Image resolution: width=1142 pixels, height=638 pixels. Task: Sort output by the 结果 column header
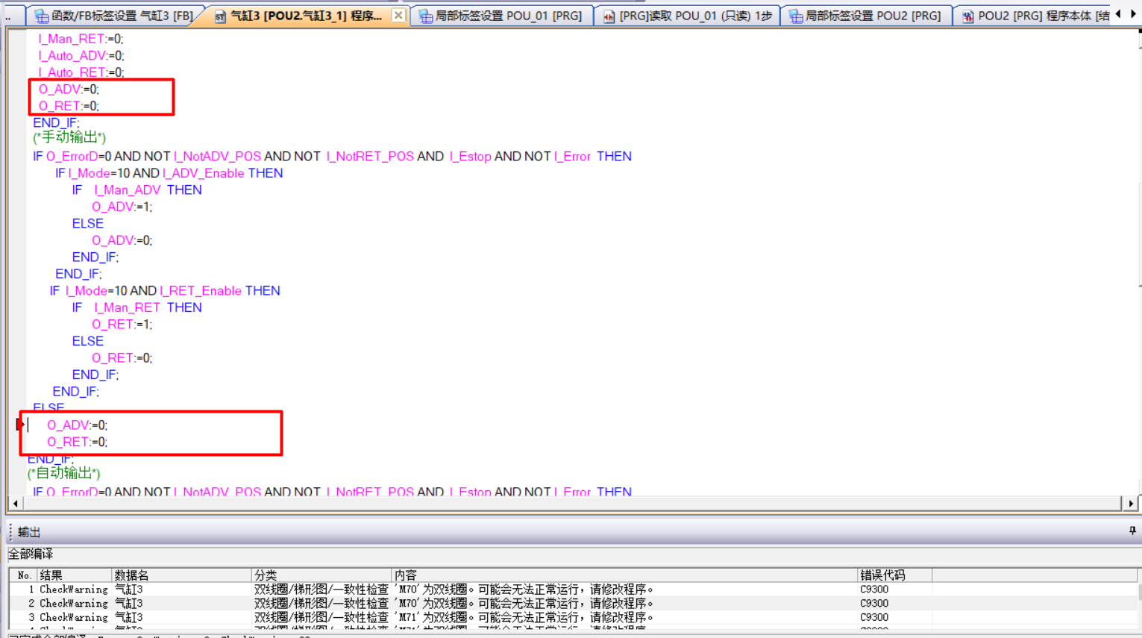[x=73, y=575]
